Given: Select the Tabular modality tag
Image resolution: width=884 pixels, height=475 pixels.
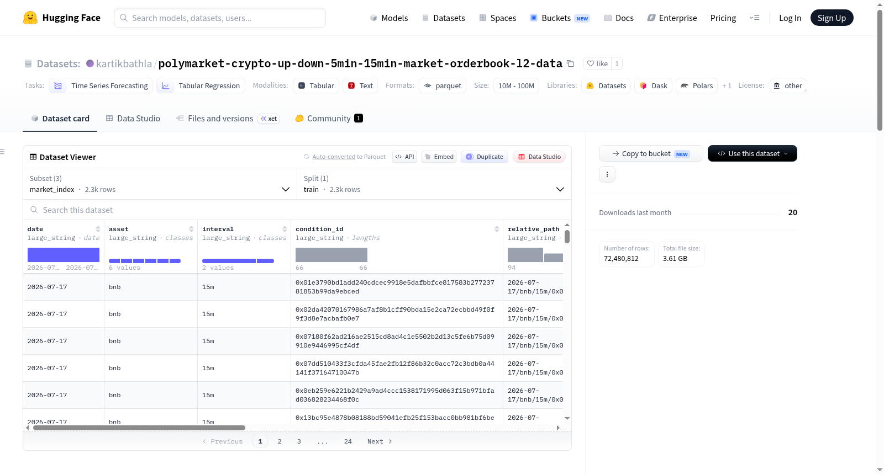Looking at the screenshot, I should coord(316,86).
